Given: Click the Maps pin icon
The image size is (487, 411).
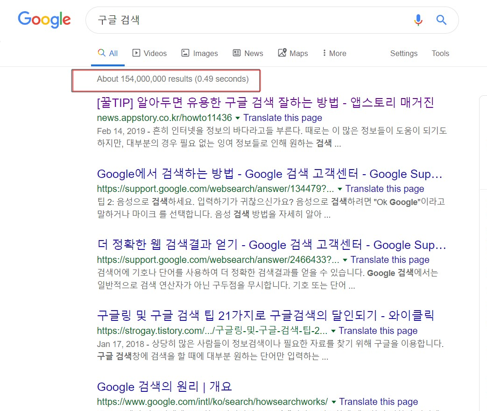Looking at the screenshot, I should pyautogui.click(x=282, y=52).
